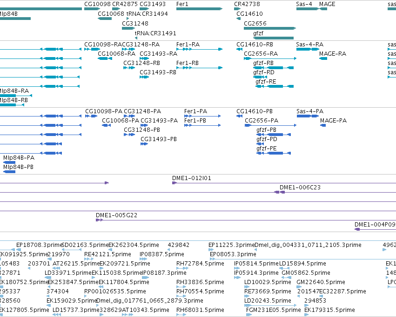396x317 pixels.
Task: Select the Mlp84B-PB protein
Action: (9, 172)
